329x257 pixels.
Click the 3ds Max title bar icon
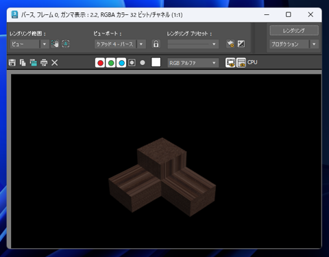pyautogui.click(x=14, y=14)
